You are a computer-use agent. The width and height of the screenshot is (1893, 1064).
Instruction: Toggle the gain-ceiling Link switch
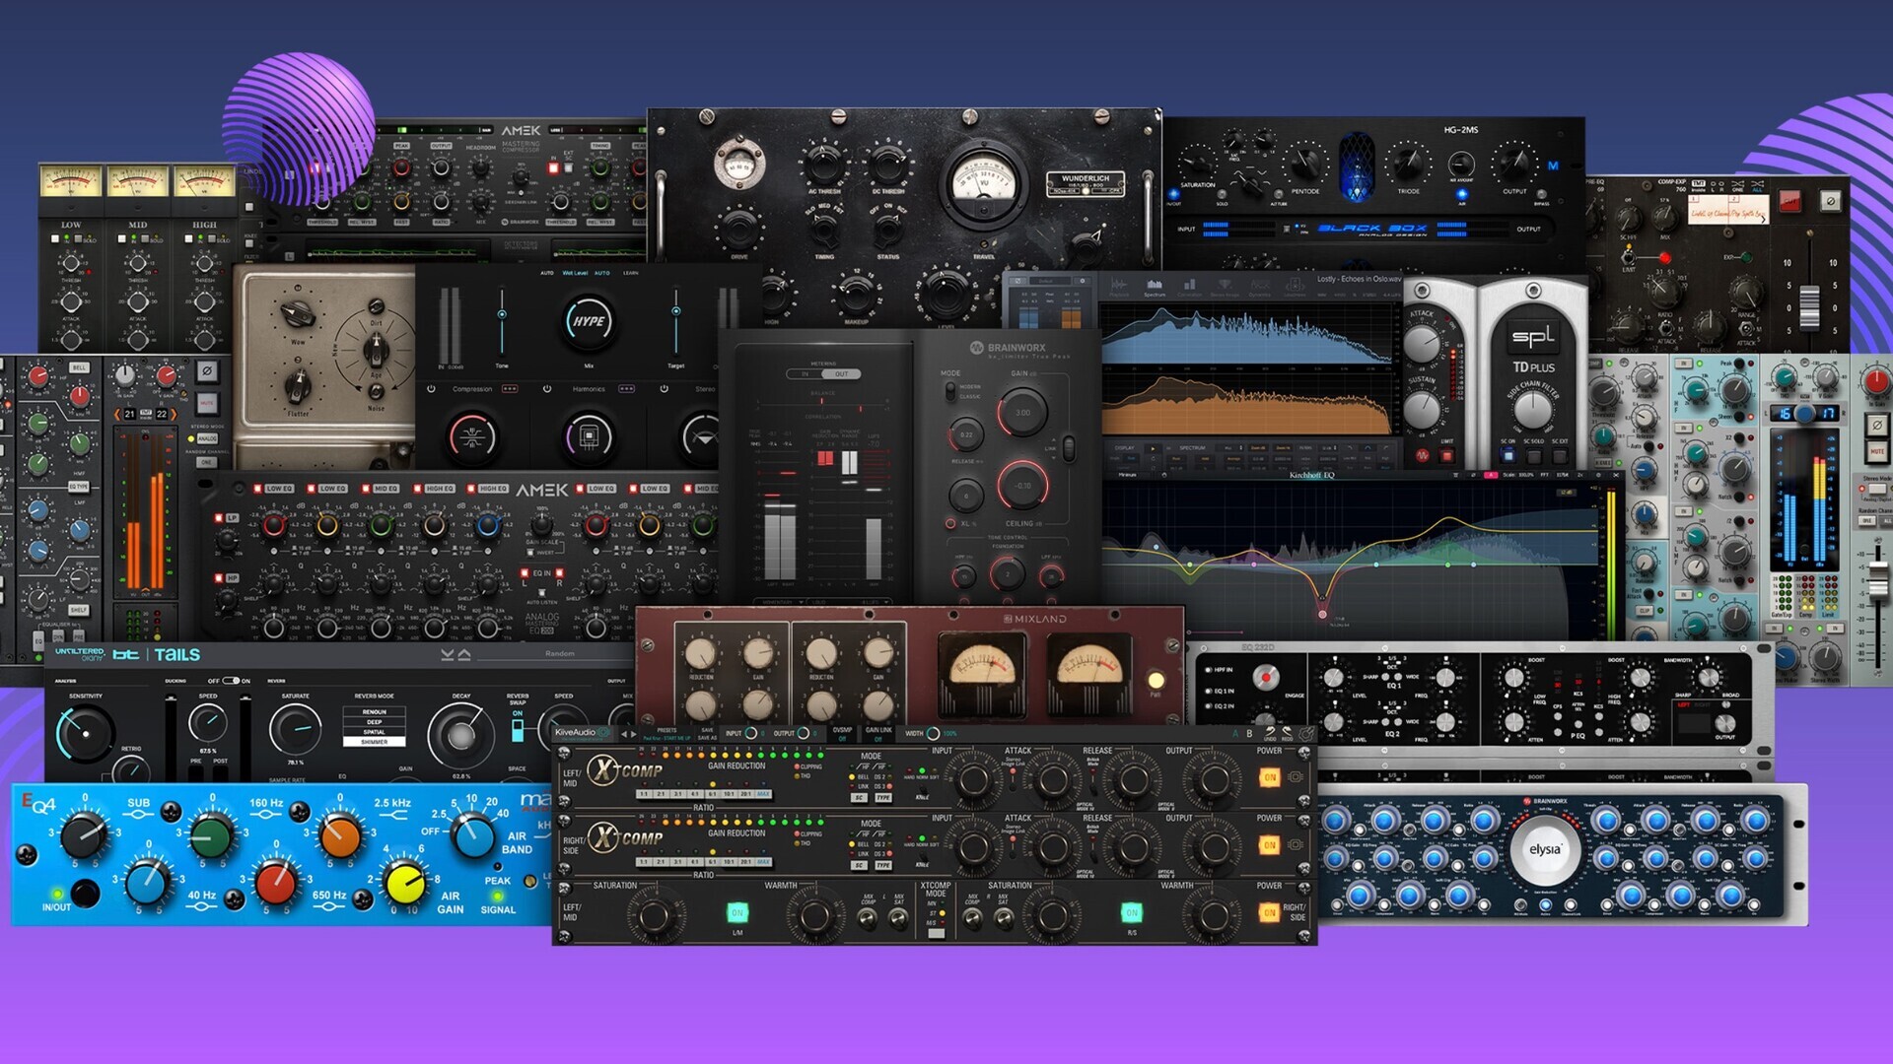coord(1067,449)
